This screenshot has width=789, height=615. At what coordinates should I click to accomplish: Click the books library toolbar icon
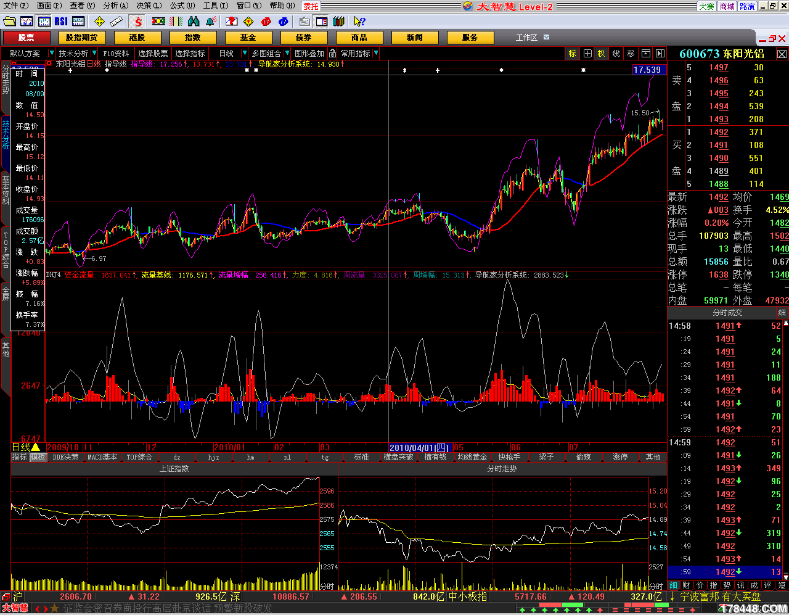click(x=338, y=22)
